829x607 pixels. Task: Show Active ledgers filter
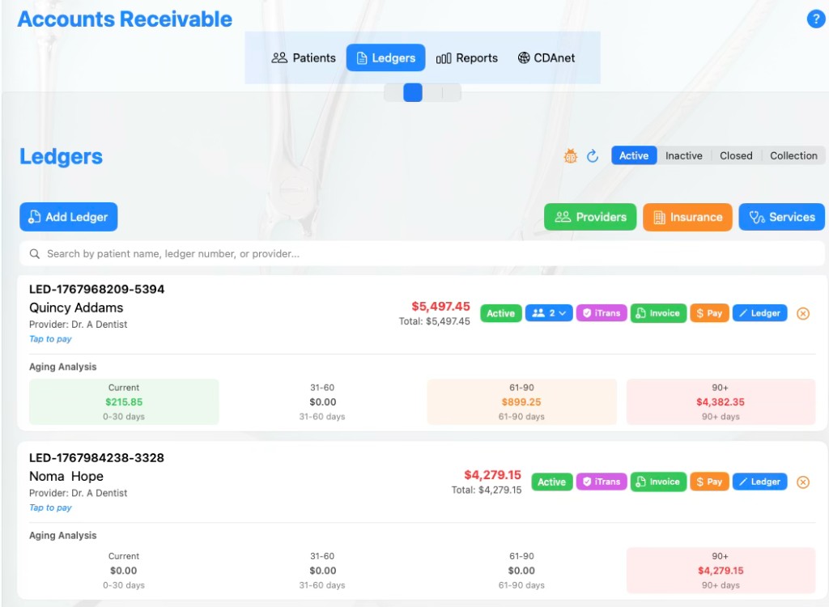click(x=634, y=155)
